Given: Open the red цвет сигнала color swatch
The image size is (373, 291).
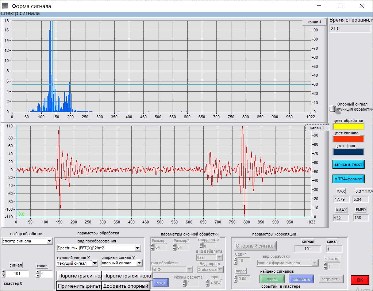Looking at the screenshot, I should pyautogui.click(x=348, y=139).
